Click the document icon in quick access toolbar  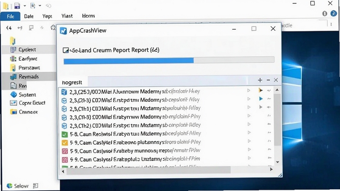point(33,6)
